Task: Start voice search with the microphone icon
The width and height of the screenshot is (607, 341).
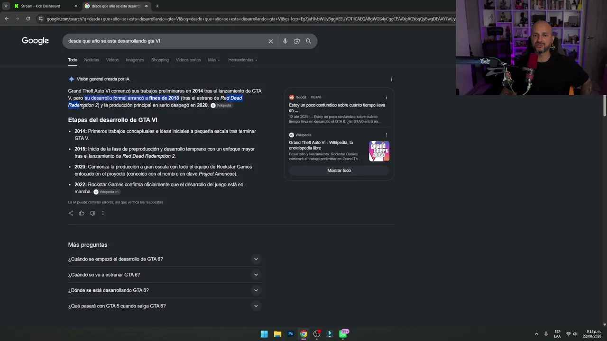Action: click(x=285, y=41)
